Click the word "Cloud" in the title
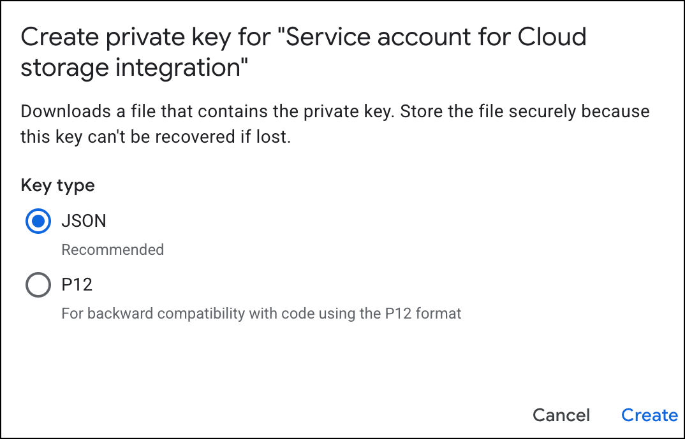Screen dimensions: 685x439 click(550, 37)
